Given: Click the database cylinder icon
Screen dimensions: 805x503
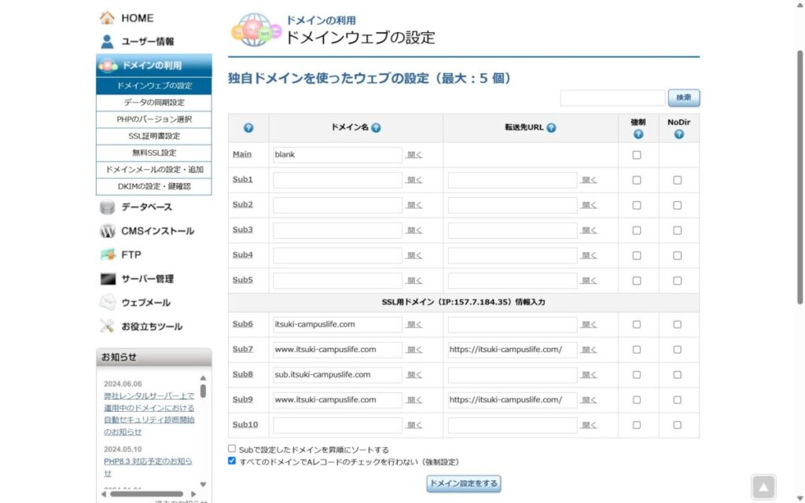Looking at the screenshot, I should [107, 207].
